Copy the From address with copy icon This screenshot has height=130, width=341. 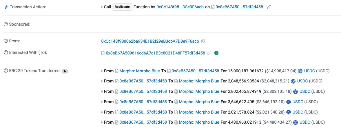203,41
